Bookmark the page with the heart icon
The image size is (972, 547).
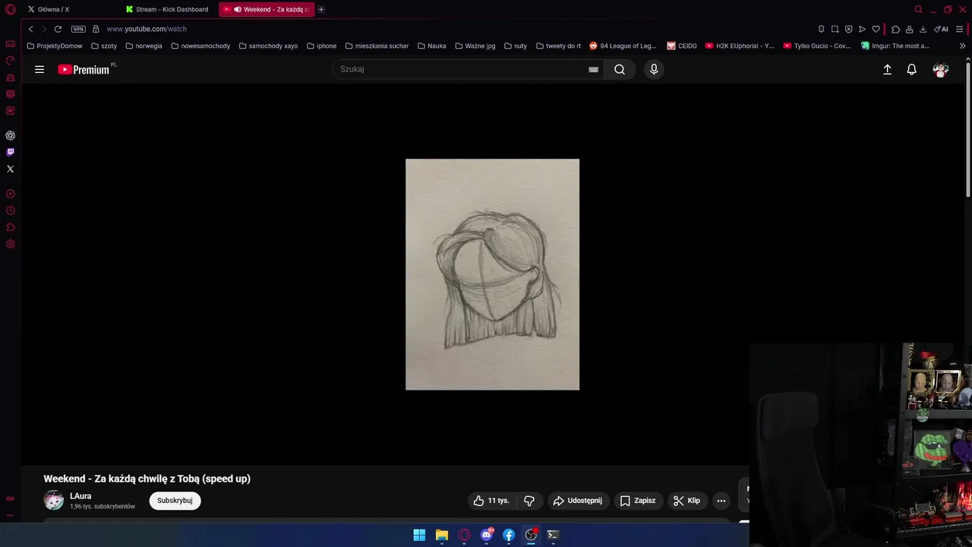tap(876, 29)
